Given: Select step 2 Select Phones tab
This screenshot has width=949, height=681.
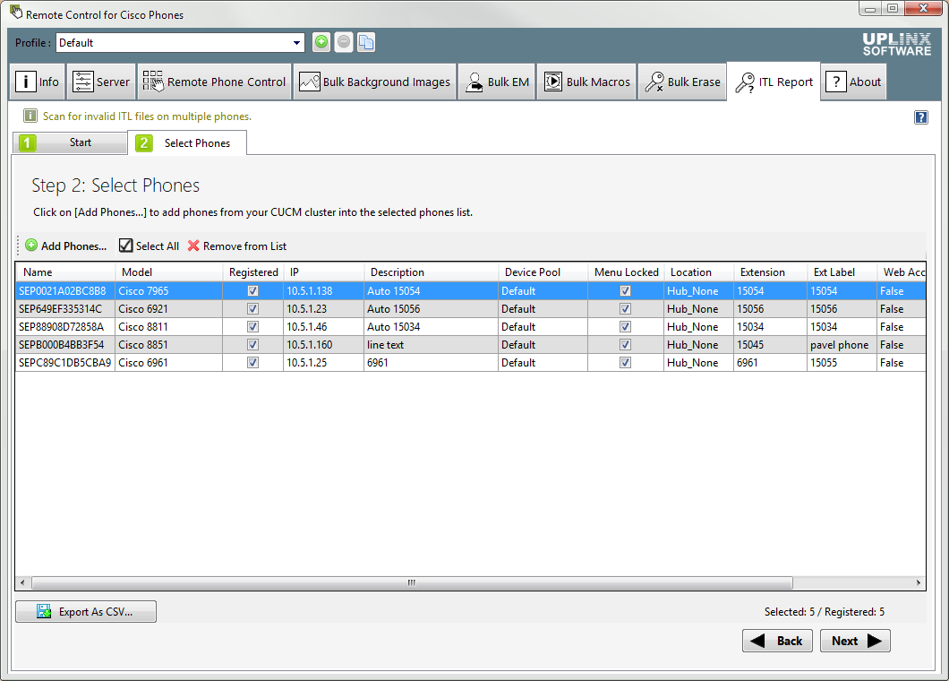Looking at the screenshot, I should click(187, 143).
